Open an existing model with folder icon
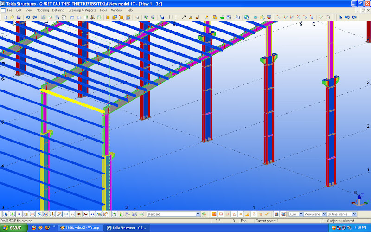The height and width of the screenshot is (232, 371). (11, 17)
